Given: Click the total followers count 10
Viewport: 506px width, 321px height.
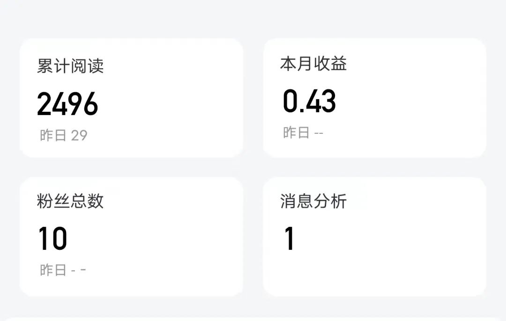Looking at the screenshot, I should point(53,238).
